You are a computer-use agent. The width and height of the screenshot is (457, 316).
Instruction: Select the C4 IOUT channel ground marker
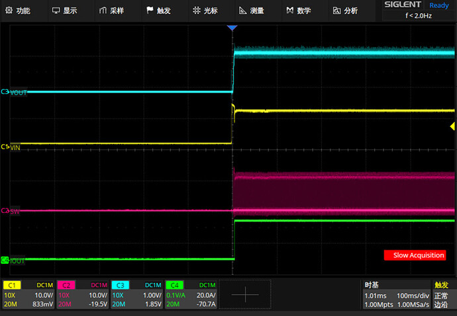click(x=5, y=260)
